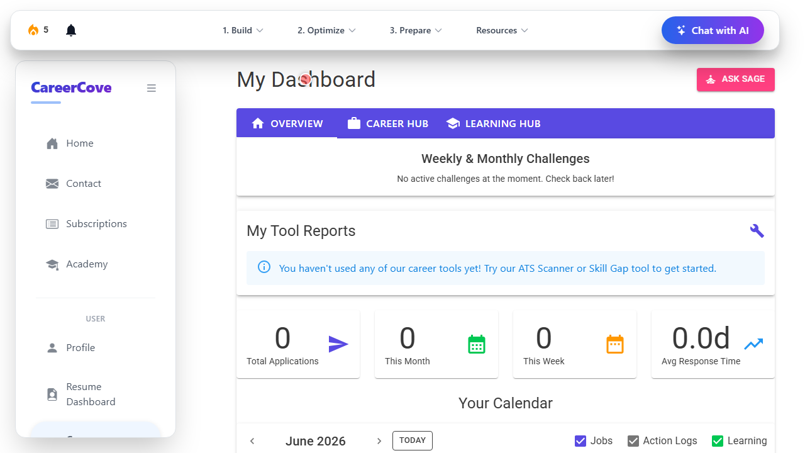Click the Subscriptions list icon
The width and height of the screenshot is (805, 453).
point(52,224)
